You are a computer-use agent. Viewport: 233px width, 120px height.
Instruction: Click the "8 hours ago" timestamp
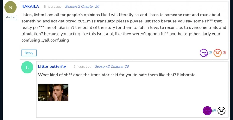(52, 6)
